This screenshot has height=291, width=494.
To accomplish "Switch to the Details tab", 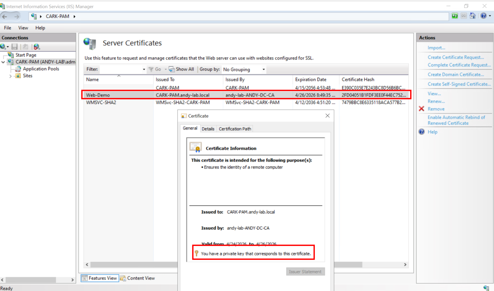I will 208,129.
